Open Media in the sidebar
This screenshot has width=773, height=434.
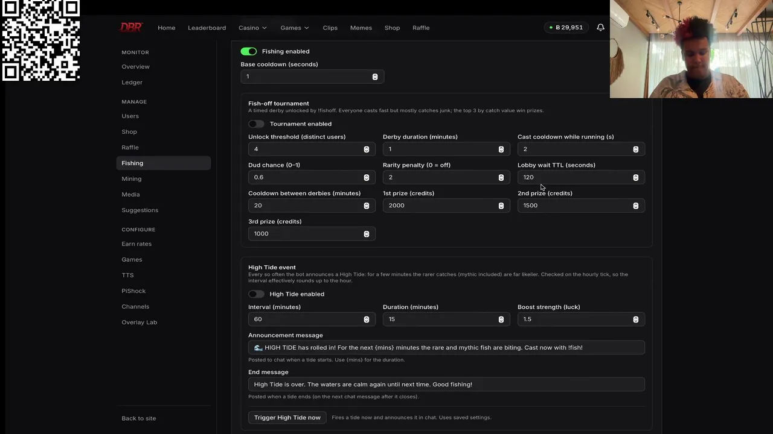point(163,194)
